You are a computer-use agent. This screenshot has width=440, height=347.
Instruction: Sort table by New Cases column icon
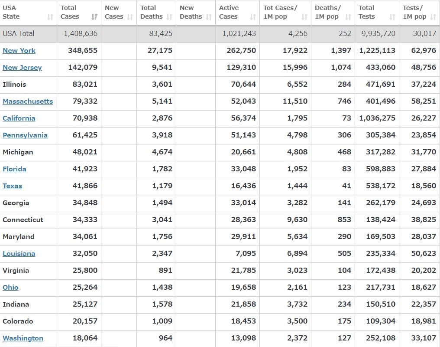(x=129, y=17)
